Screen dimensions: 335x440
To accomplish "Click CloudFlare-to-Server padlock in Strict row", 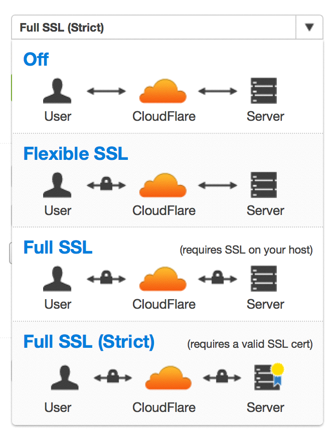I will pyautogui.click(x=222, y=377).
